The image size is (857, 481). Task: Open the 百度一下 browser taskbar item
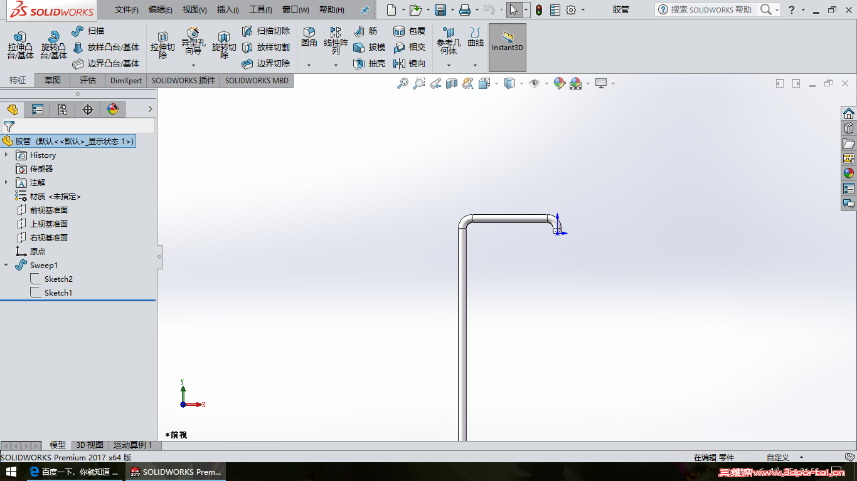pyautogui.click(x=75, y=472)
